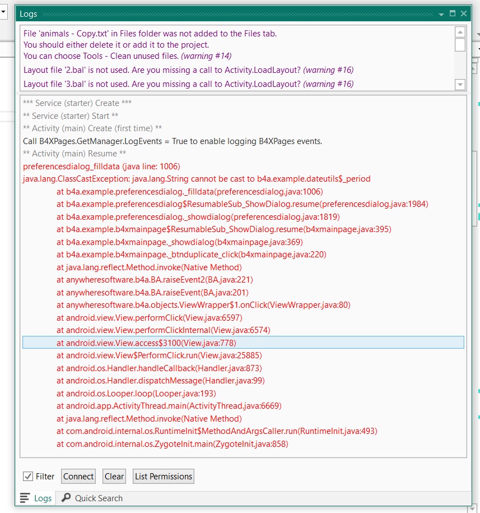Select stack line View.java:25885
This screenshot has height=513, width=480.
pos(159,355)
